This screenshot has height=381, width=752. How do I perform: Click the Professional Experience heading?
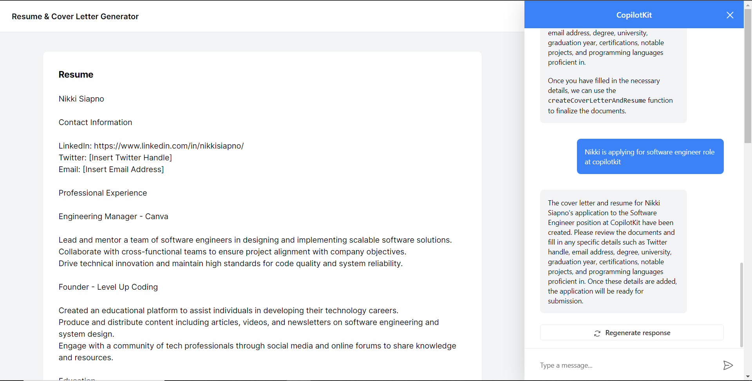click(103, 193)
